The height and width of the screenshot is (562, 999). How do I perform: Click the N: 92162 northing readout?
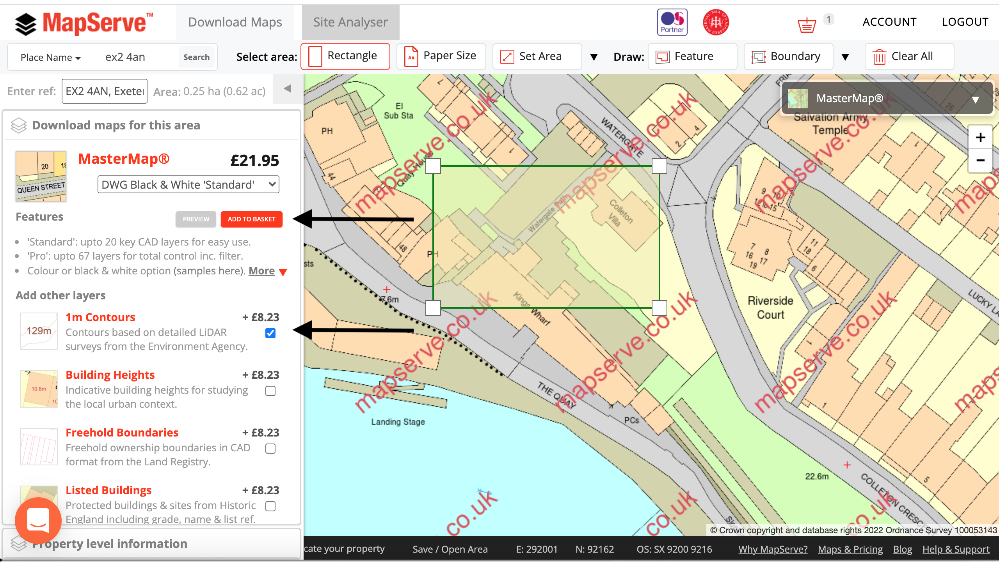coord(595,549)
